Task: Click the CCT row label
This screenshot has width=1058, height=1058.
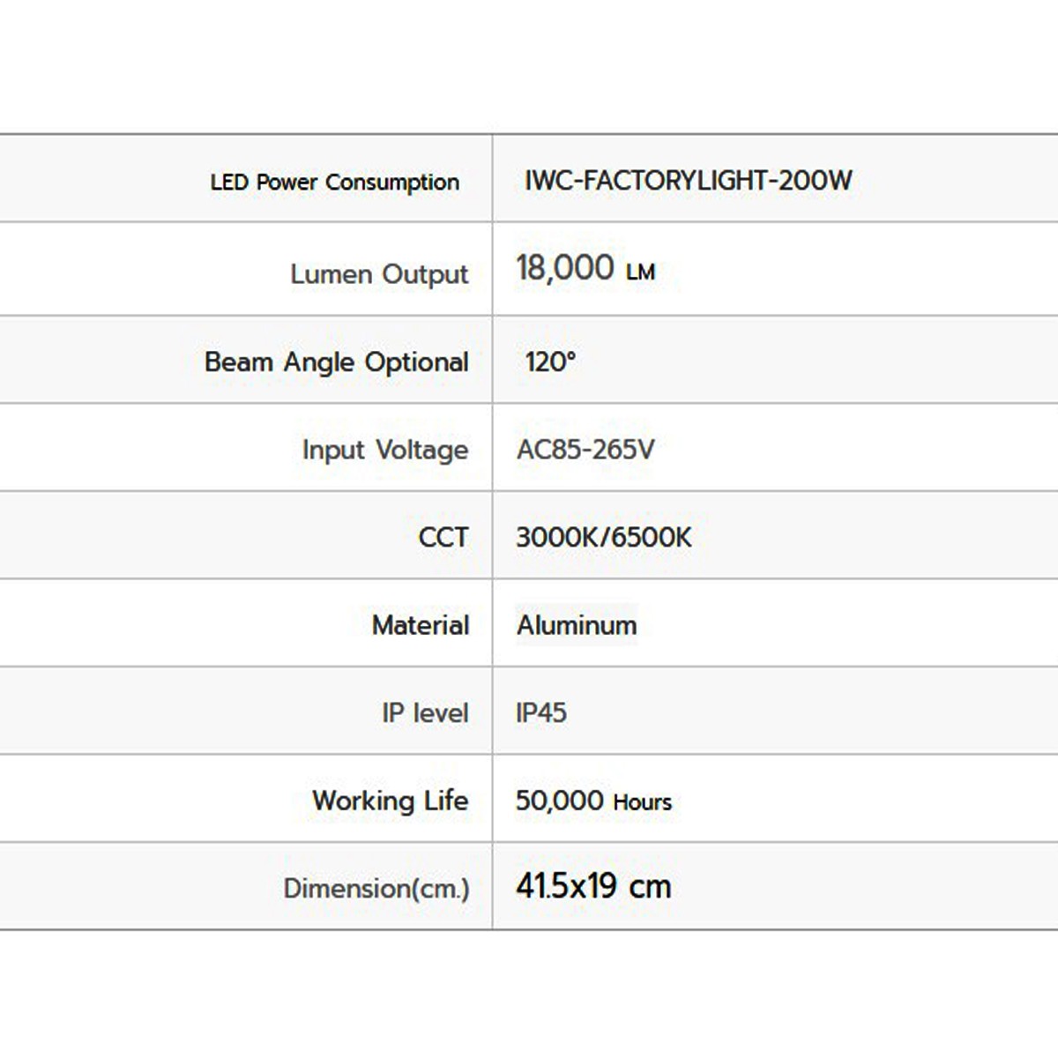Action: pos(443,537)
